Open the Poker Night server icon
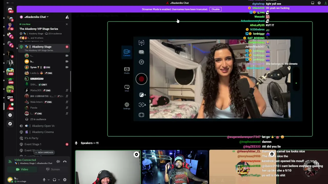The image size is (328, 184). (x=10, y=98)
